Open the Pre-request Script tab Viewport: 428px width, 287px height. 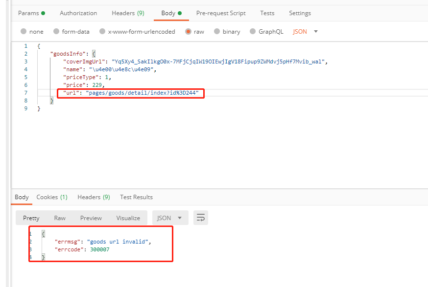[x=221, y=13]
